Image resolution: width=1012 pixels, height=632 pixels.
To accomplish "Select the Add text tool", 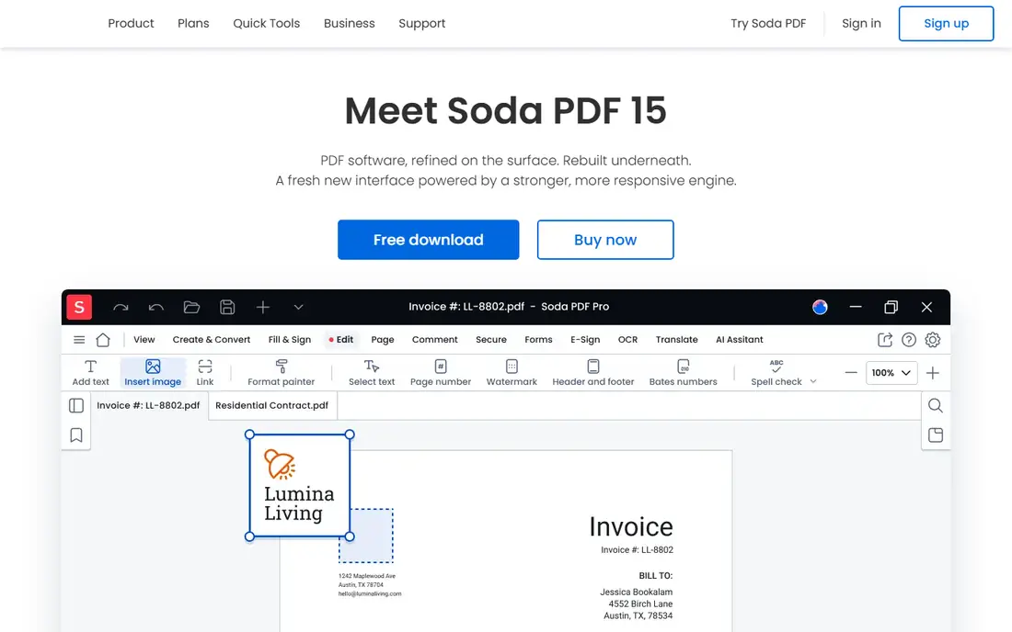I will (x=90, y=373).
